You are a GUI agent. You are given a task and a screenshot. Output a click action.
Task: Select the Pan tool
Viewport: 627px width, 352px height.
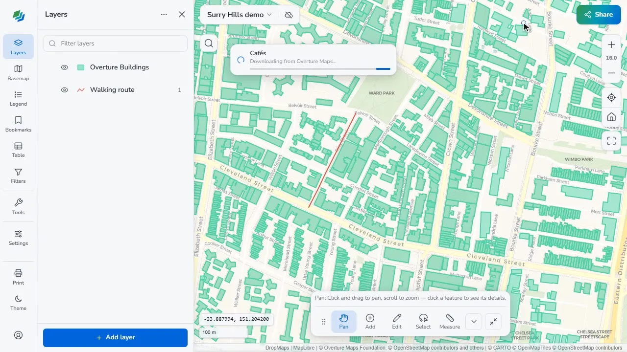pos(344,322)
